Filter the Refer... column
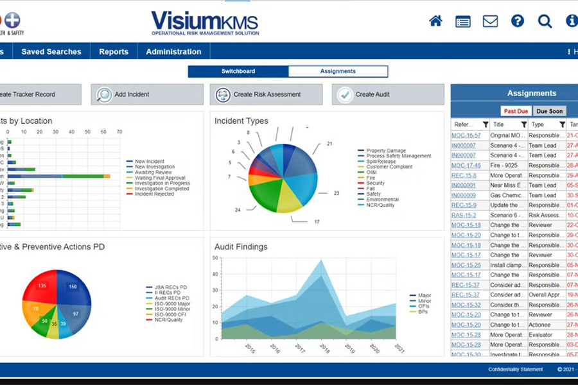The width and height of the screenshot is (578, 385). tap(486, 124)
